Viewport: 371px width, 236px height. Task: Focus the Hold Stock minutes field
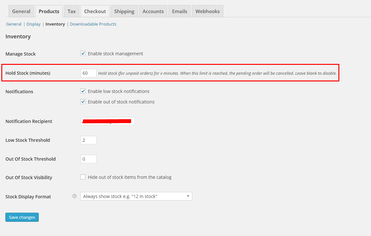88,73
